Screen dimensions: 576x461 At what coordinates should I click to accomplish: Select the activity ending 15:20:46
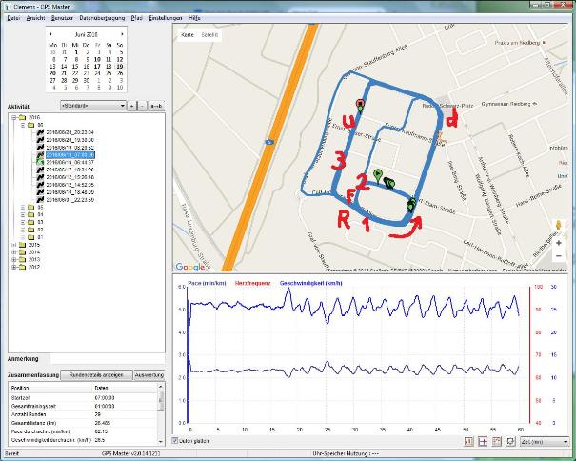click(x=70, y=177)
